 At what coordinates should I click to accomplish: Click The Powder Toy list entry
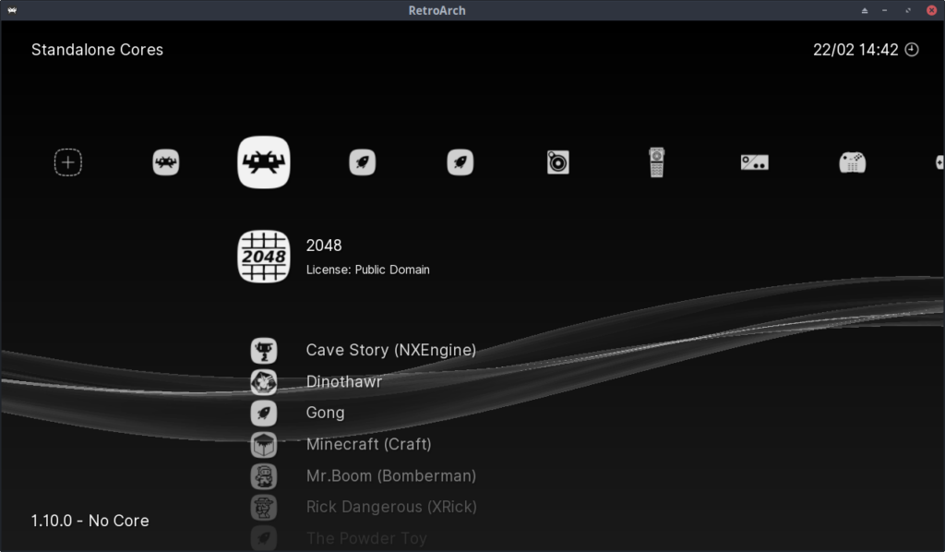click(366, 537)
